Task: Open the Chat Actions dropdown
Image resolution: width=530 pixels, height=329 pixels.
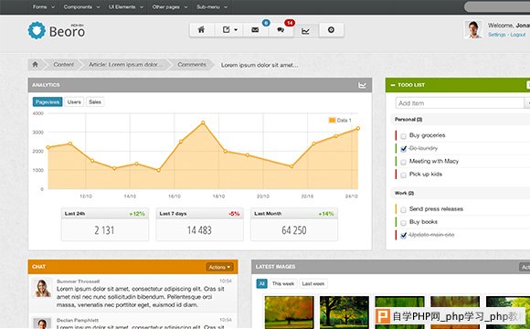Action: click(219, 267)
